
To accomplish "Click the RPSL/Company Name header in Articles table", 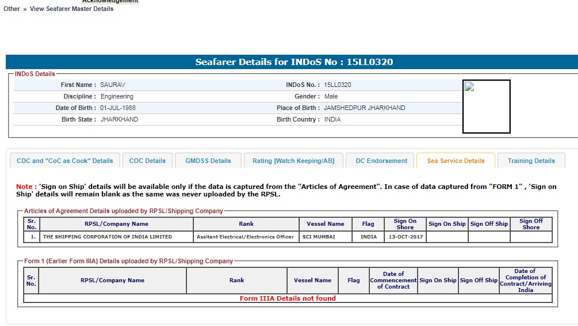I will 117,224.
